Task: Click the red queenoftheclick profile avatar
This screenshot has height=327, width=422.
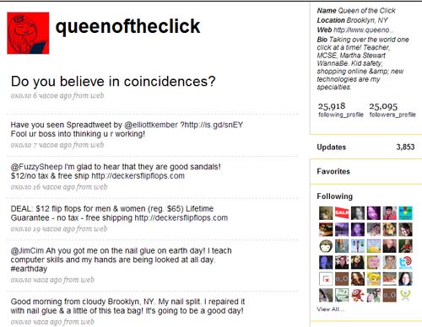Action: [x=28, y=33]
